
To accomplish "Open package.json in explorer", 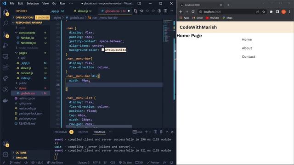I will (27, 118).
